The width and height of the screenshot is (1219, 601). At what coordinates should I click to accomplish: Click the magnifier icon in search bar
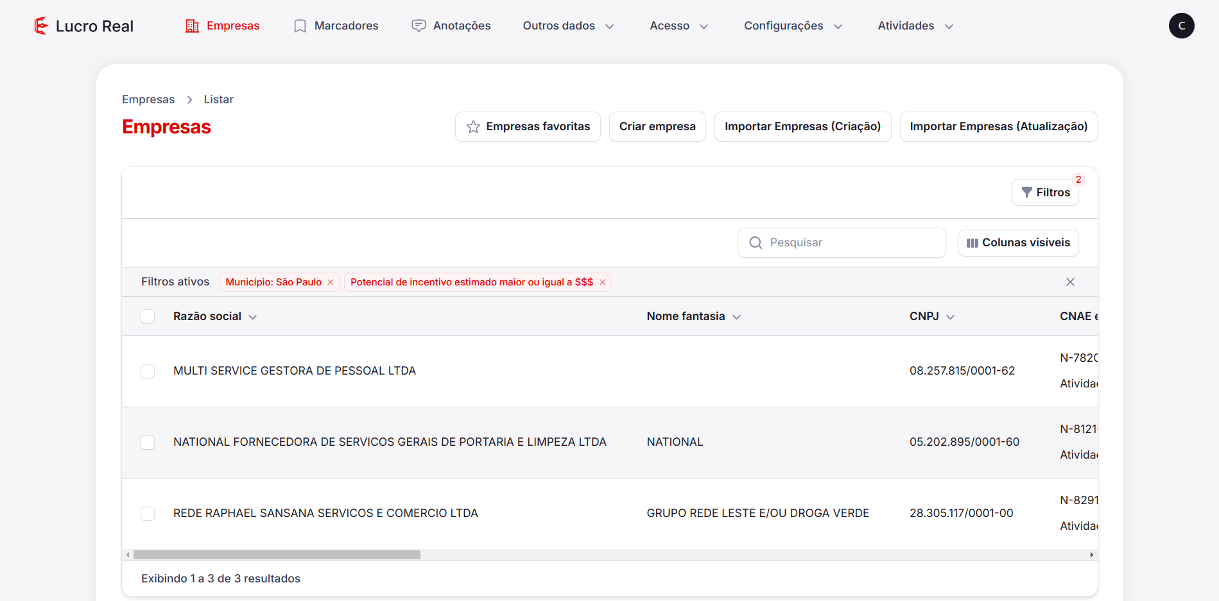point(756,242)
